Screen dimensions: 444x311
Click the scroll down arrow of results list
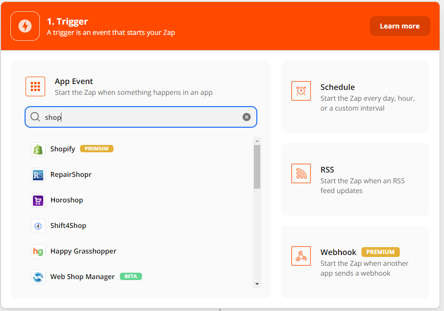257,284
